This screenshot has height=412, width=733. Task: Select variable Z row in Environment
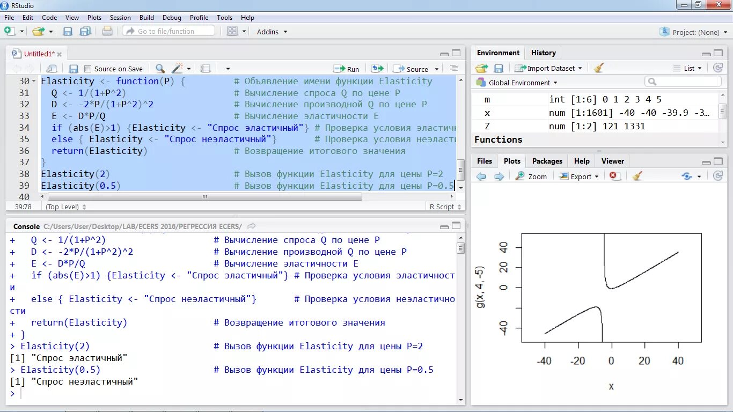pos(596,126)
